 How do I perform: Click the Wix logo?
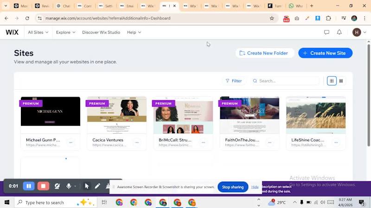[12, 32]
